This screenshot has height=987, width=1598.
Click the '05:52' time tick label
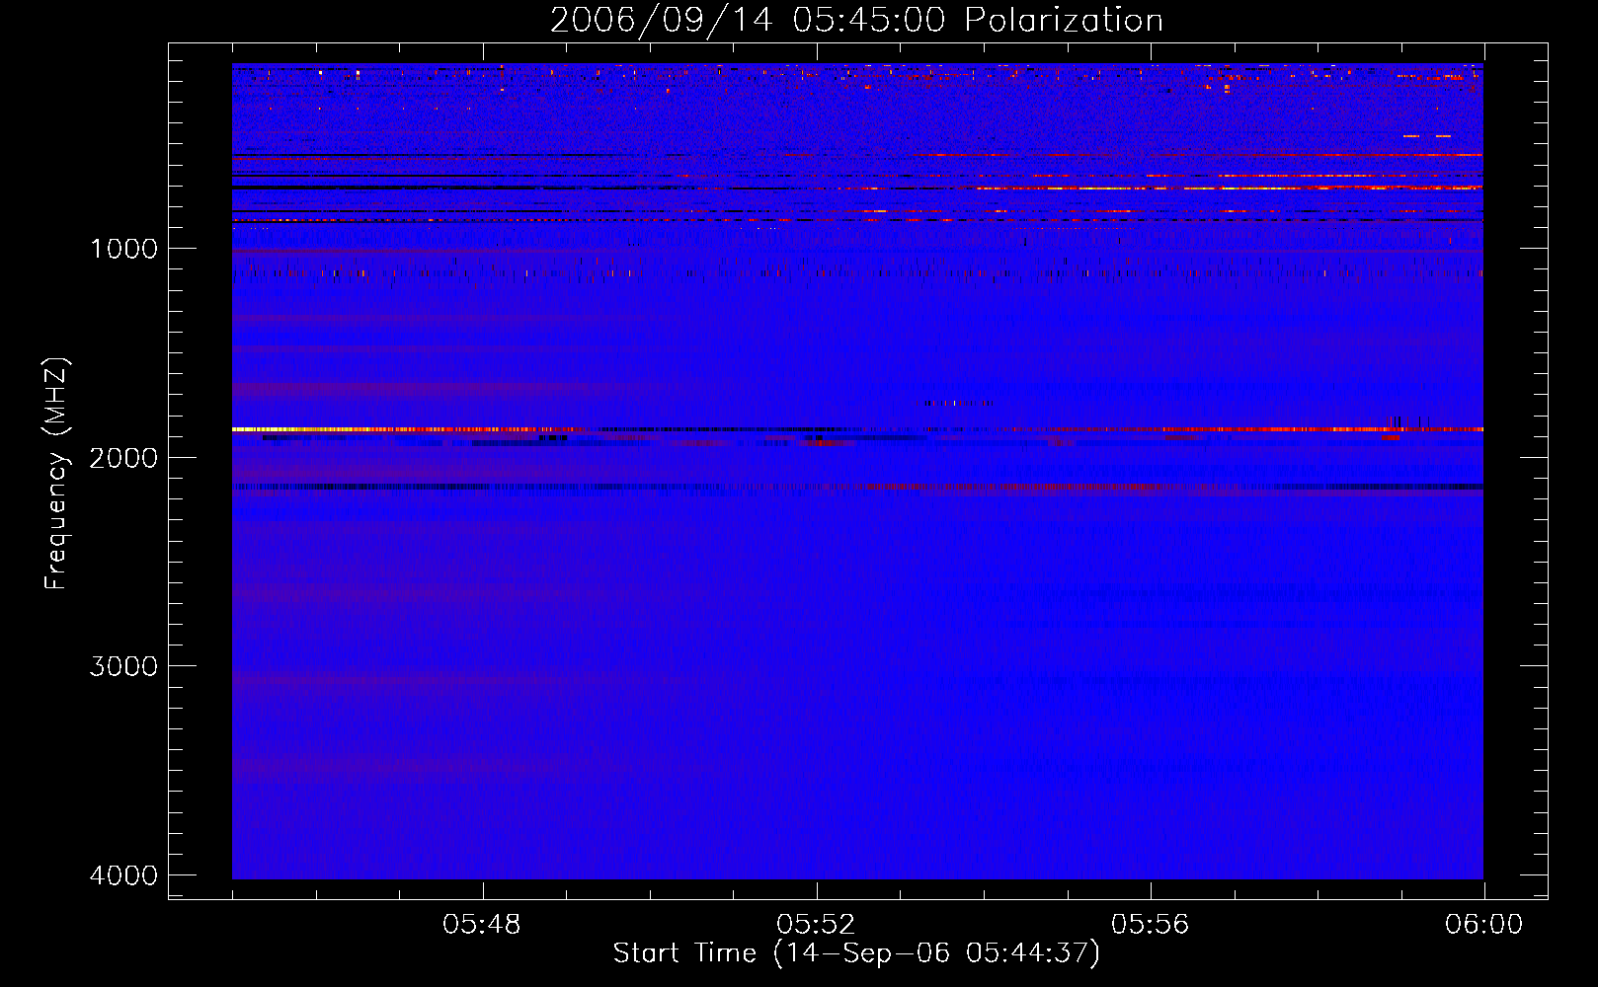(816, 925)
